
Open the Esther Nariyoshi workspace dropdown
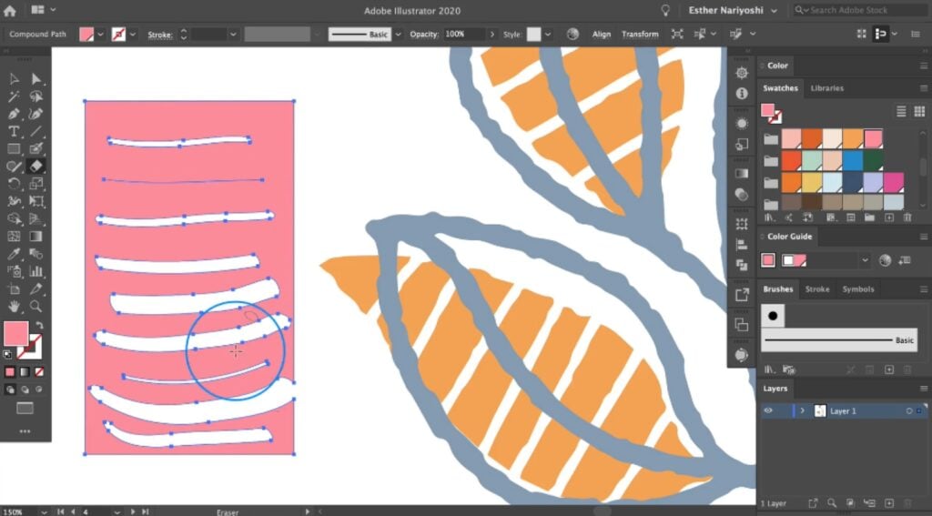[x=774, y=11]
